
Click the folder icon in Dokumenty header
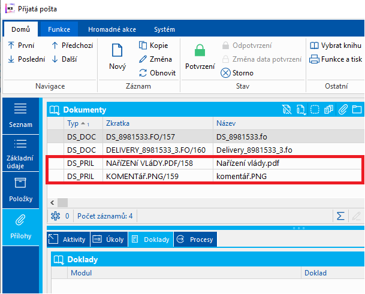[357, 110]
